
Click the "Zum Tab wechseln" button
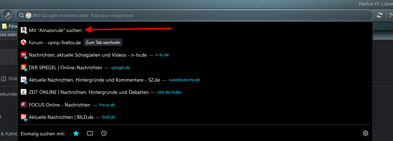tap(103, 43)
